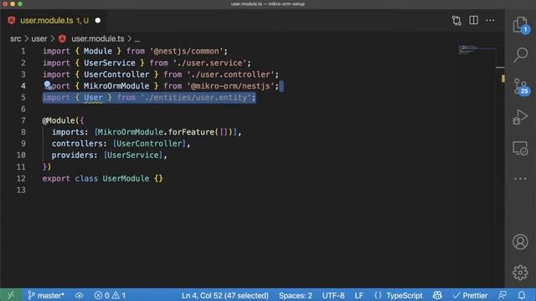
Task: Open the Run and Debug view
Action: click(x=520, y=117)
